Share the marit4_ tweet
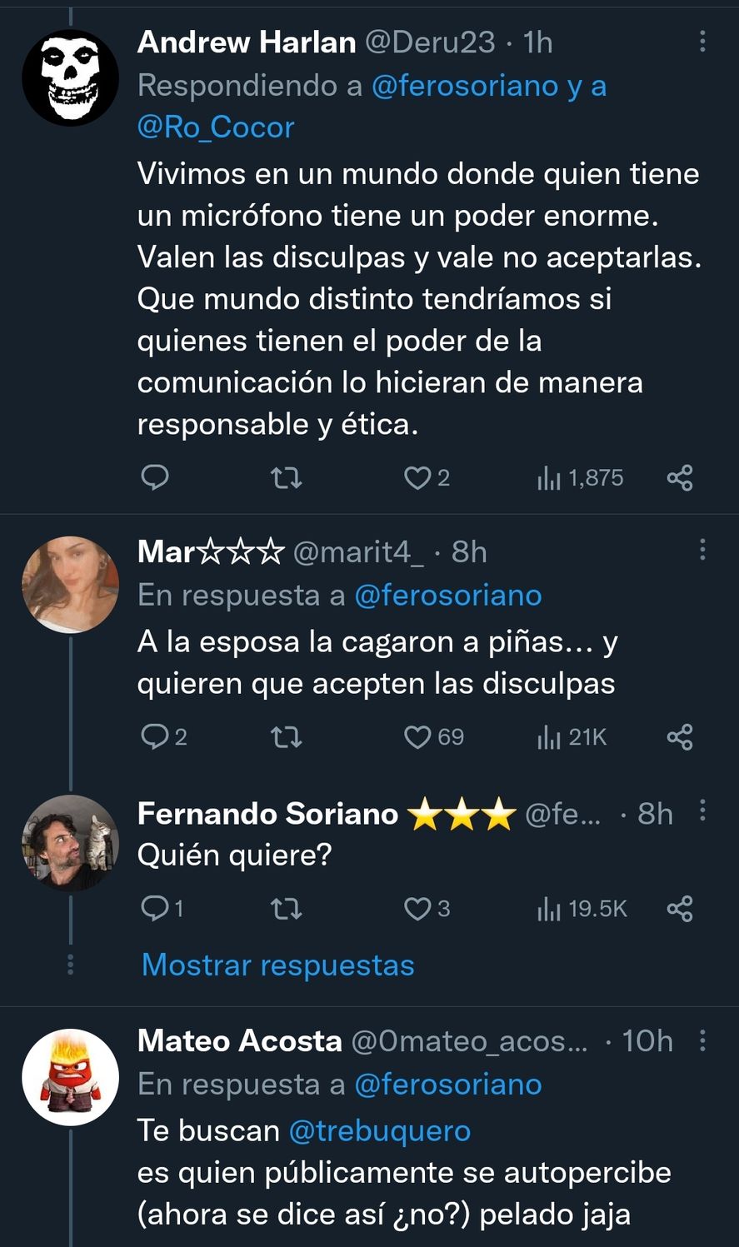 (x=680, y=736)
